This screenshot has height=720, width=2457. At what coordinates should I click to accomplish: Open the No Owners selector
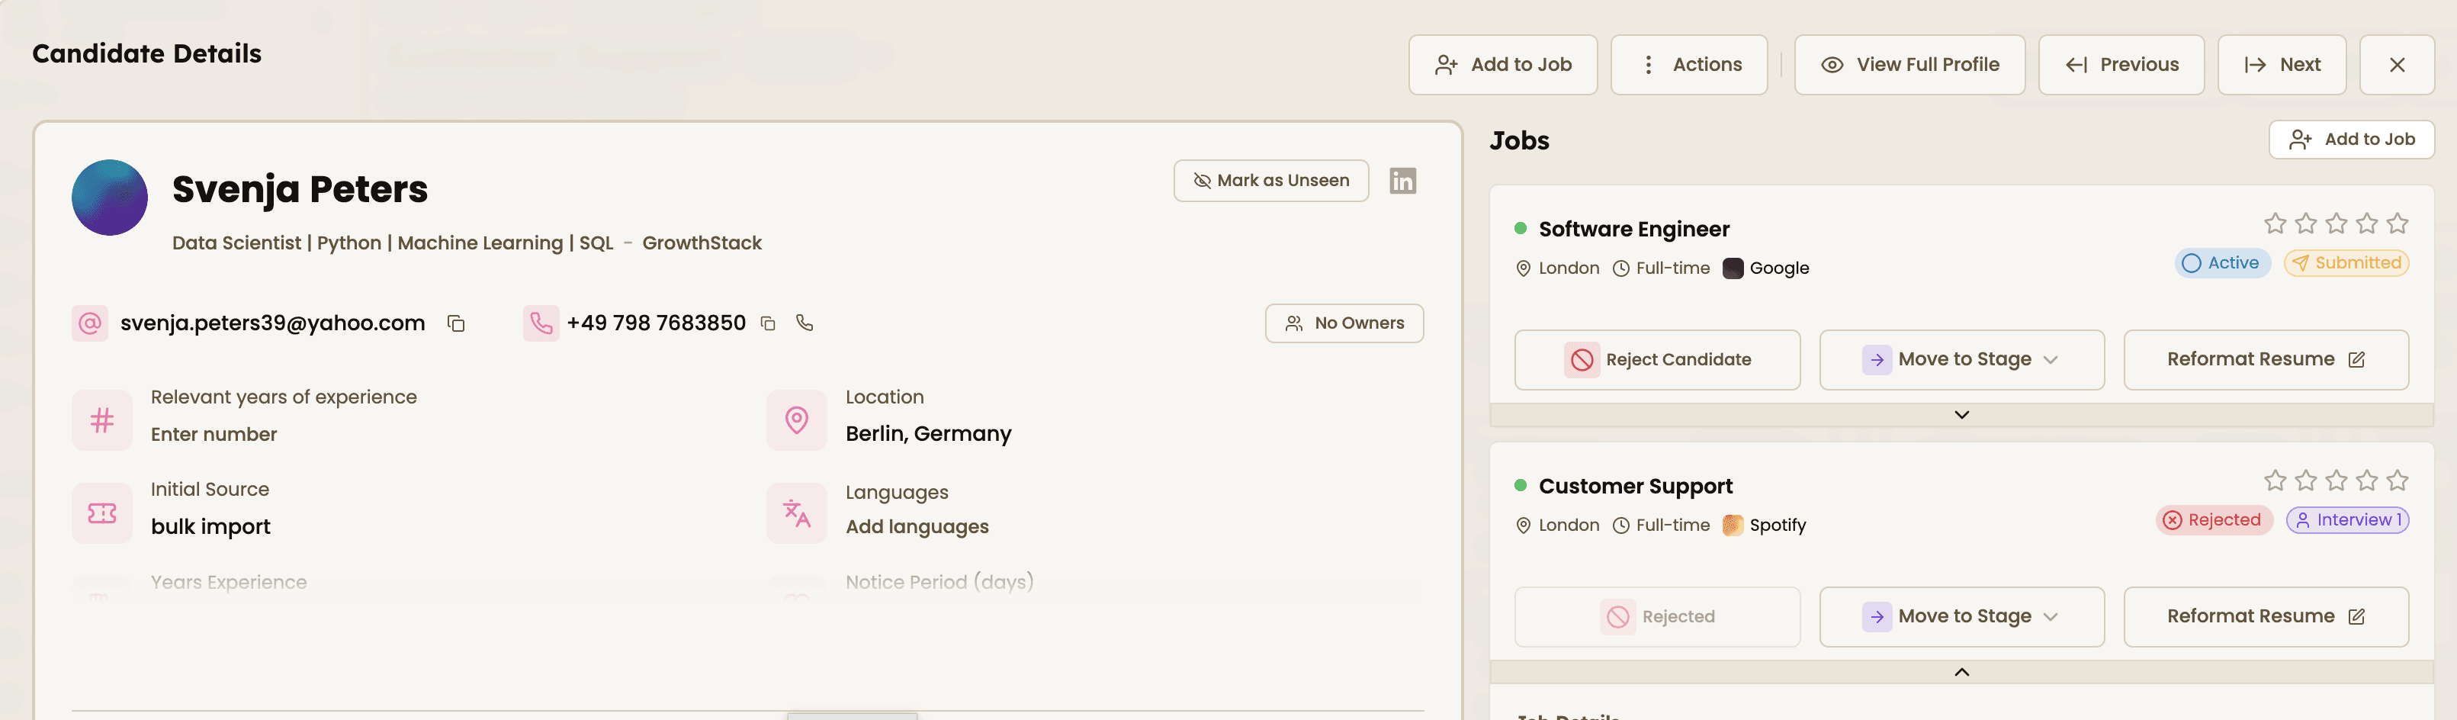1344,323
